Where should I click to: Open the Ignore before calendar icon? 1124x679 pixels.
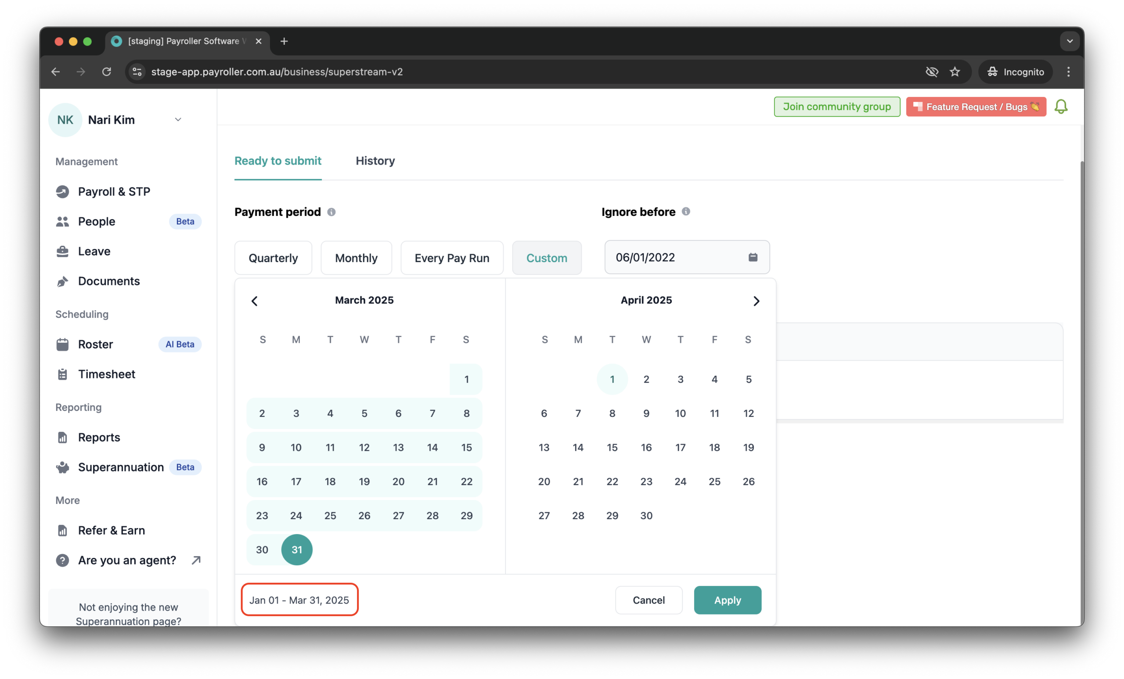(753, 257)
